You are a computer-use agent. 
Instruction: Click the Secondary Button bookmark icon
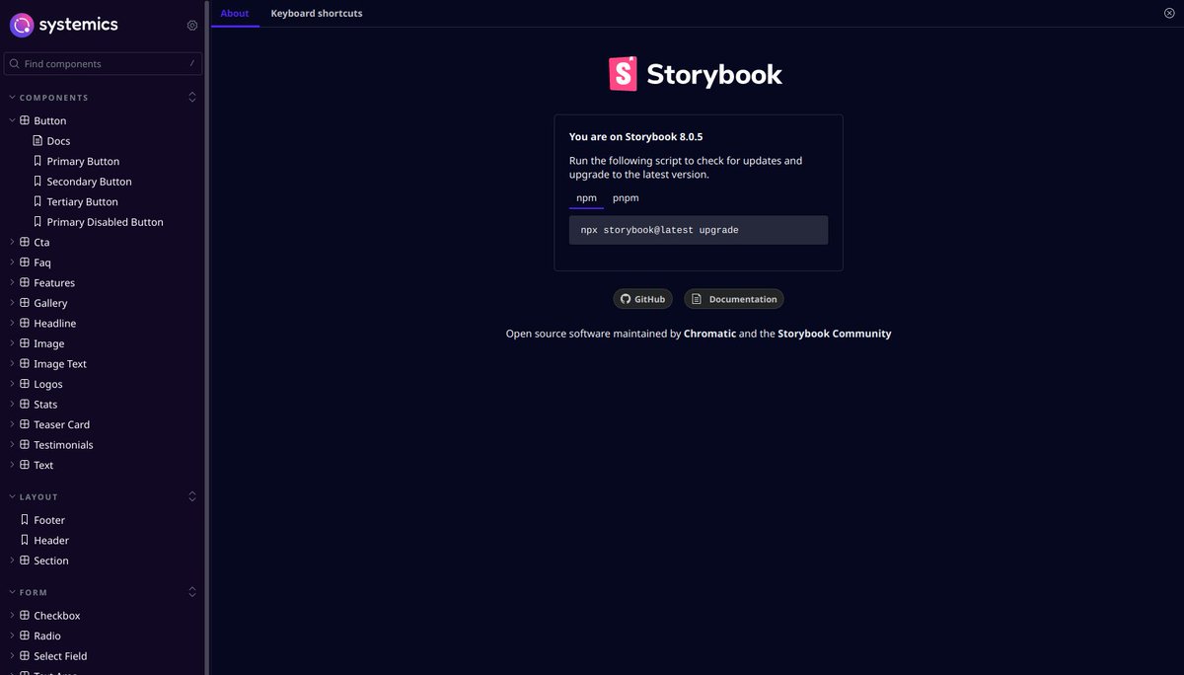point(37,182)
